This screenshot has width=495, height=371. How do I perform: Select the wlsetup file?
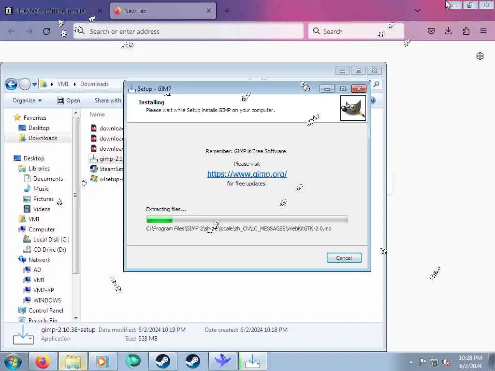[x=107, y=179]
